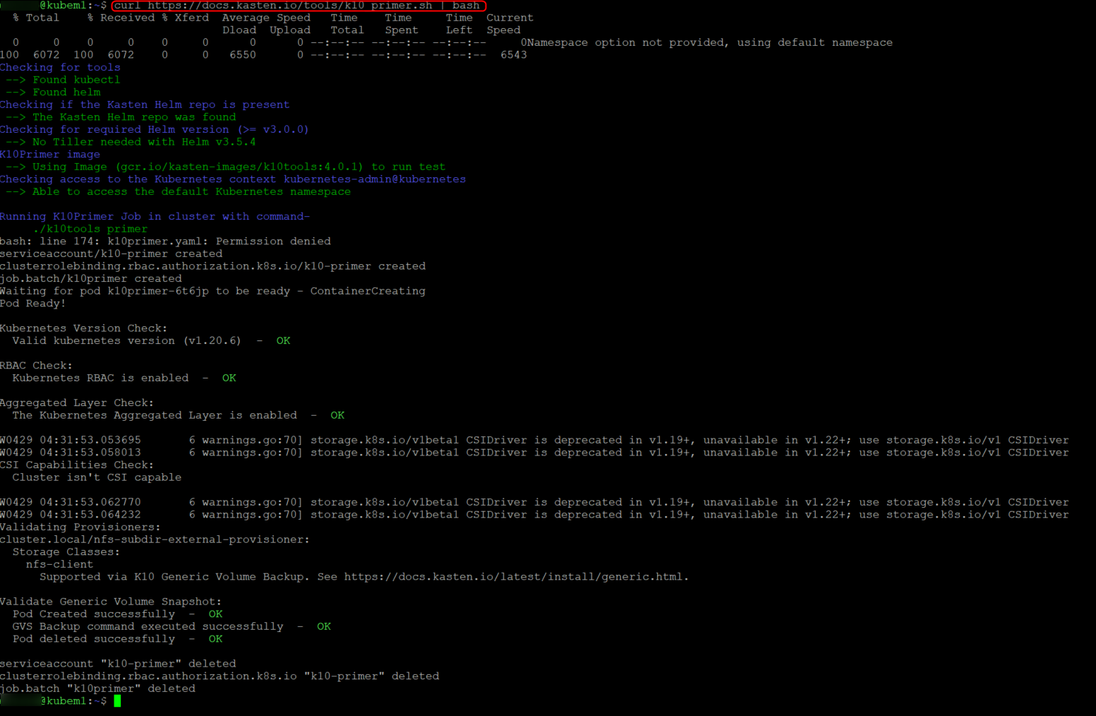
Task: Click the gcr.io k10tools:4.0.1 image text
Action: coord(240,167)
